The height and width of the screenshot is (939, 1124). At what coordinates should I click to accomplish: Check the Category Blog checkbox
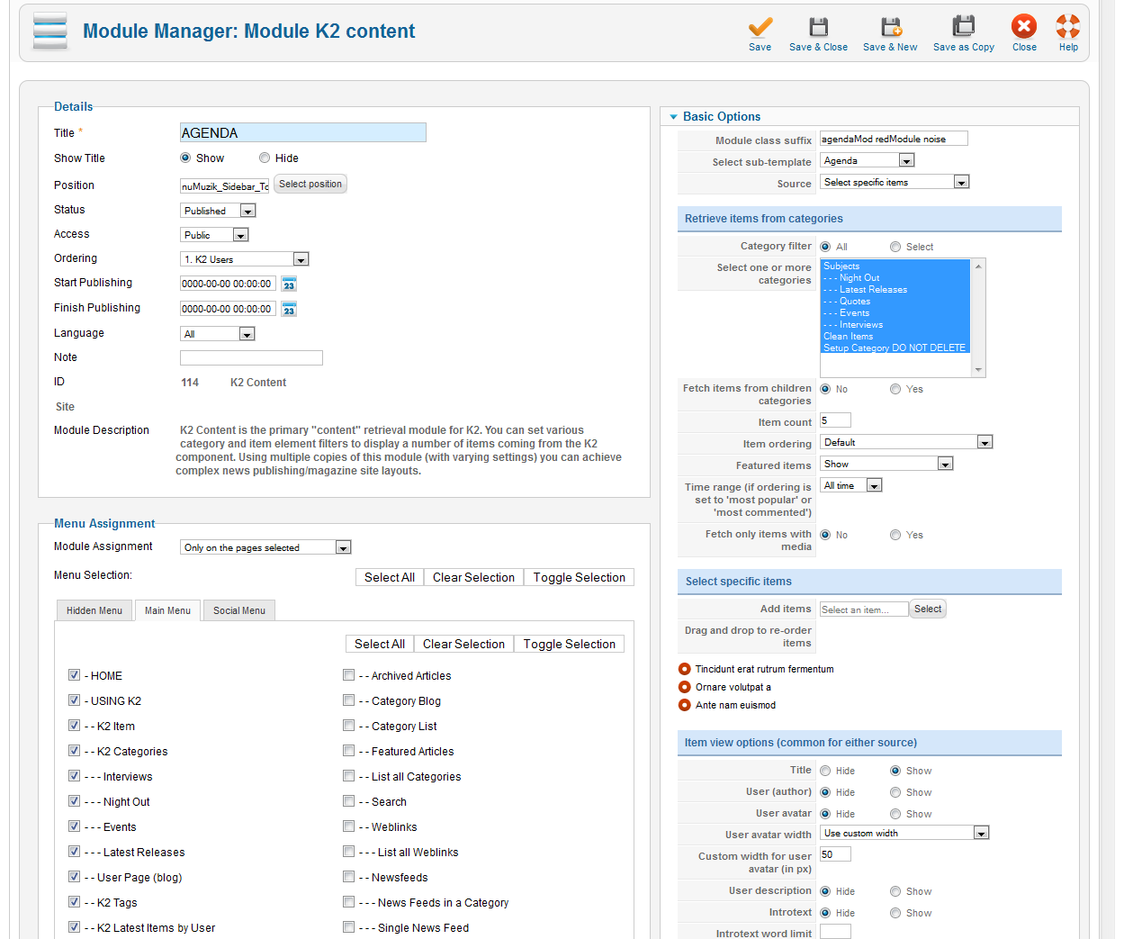coord(348,700)
